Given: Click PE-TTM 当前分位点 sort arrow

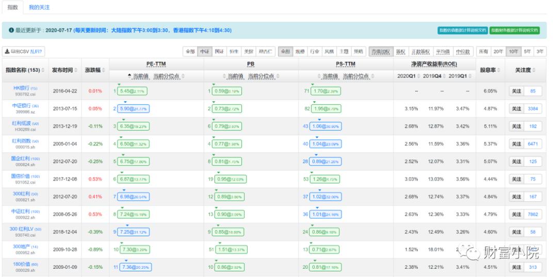Looking at the screenshot, I should (183, 77).
